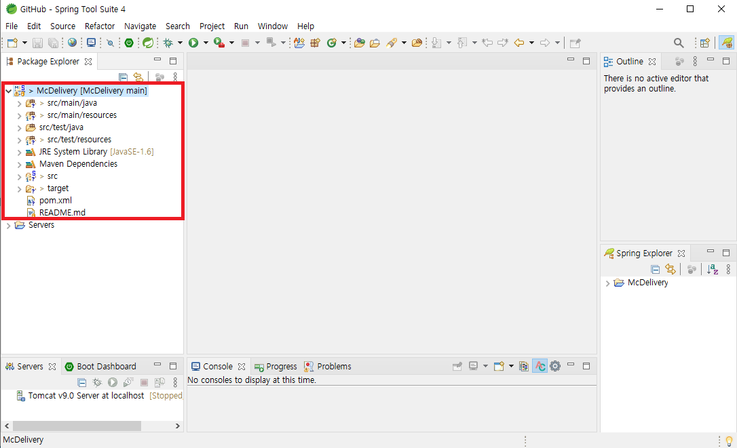Screen dimensions: 737x448
Task: Expand the src/test/java folder
Action: pos(19,127)
